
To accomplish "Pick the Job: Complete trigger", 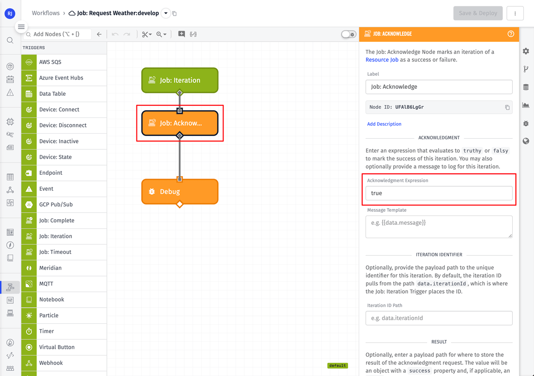I will click(x=64, y=221).
